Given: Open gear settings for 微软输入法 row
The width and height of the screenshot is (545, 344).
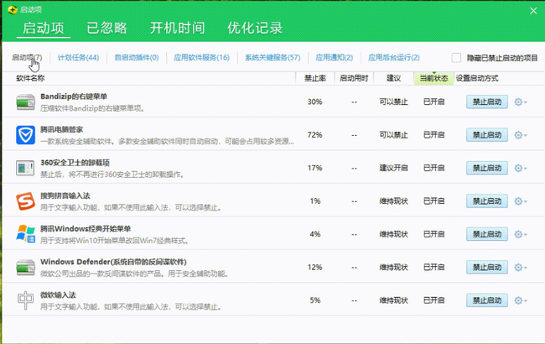Looking at the screenshot, I should pos(521,300).
